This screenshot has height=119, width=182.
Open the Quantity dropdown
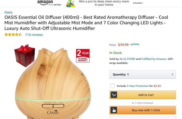point(143,74)
